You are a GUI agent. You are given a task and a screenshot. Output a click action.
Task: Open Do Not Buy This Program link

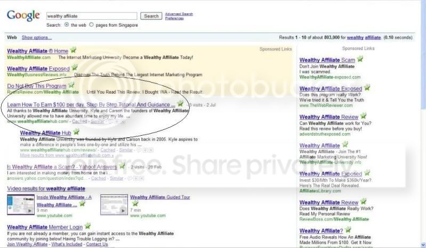coord(37,86)
